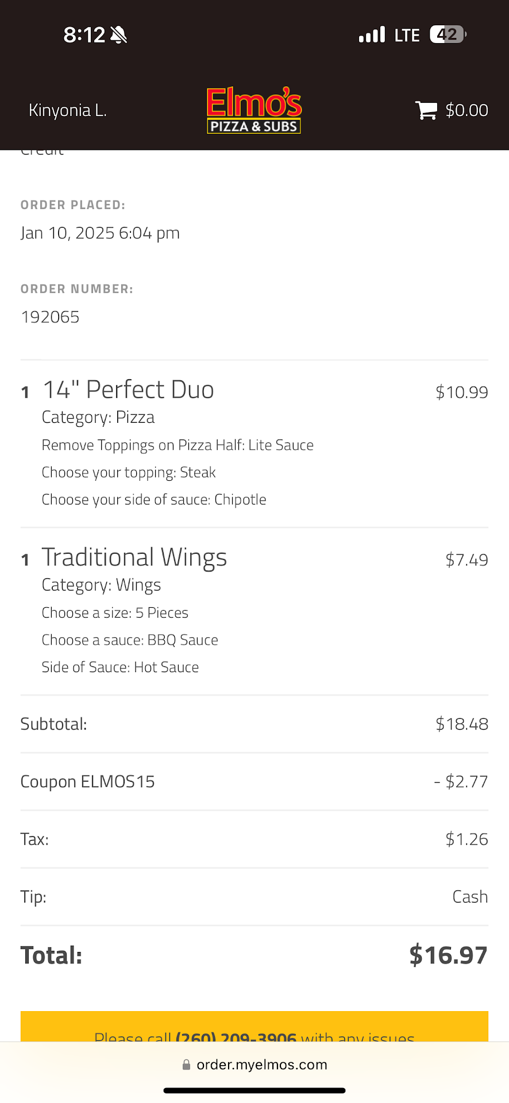Tap the 8:12 clock in status bar
This screenshot has height=1103, width=509.
84,35
